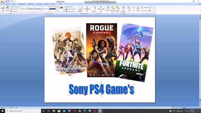This screenshot has height=113, width=201.
Task: Nudge the shadow down
Action: [x=87, y=11]
